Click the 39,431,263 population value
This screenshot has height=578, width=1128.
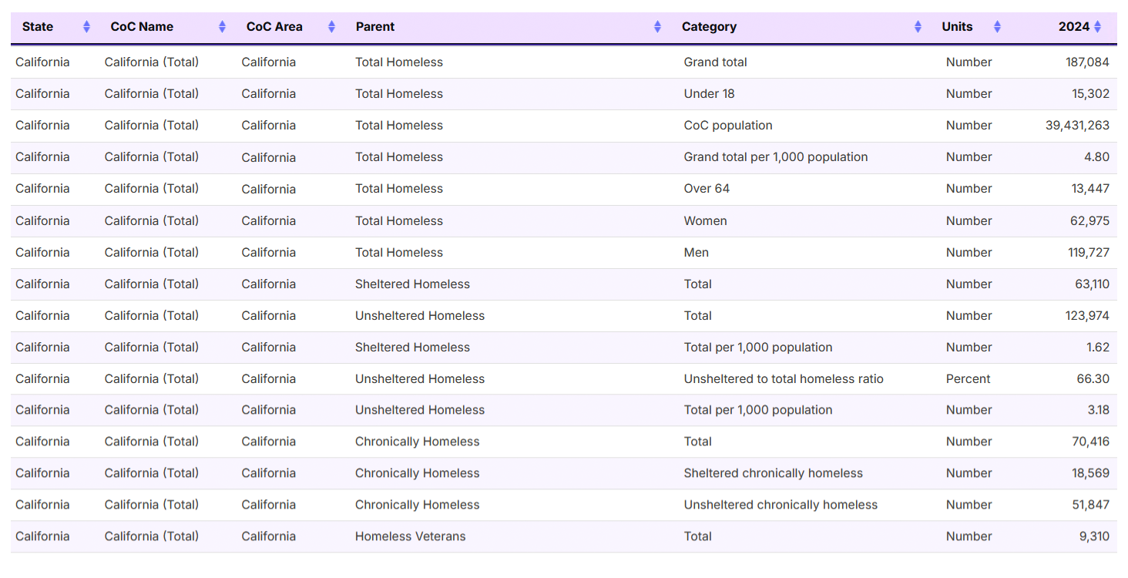[x=1077, y=126]
